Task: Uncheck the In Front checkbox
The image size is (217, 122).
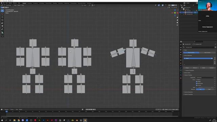Action: pos(197,85)
